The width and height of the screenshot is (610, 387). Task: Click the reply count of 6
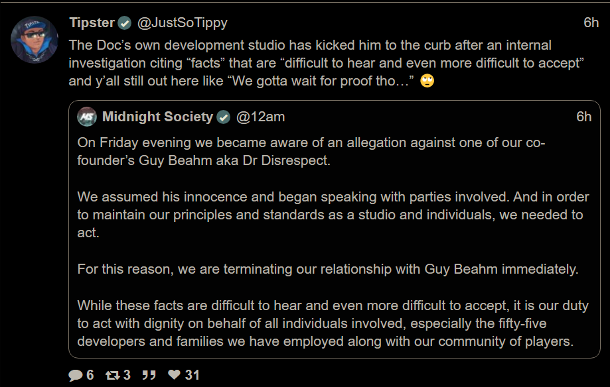click(90, 375)
